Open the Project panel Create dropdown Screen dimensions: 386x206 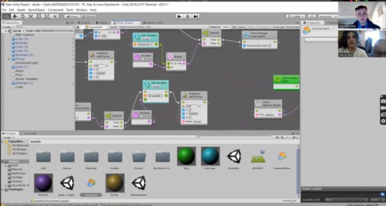tap(8, 138)
